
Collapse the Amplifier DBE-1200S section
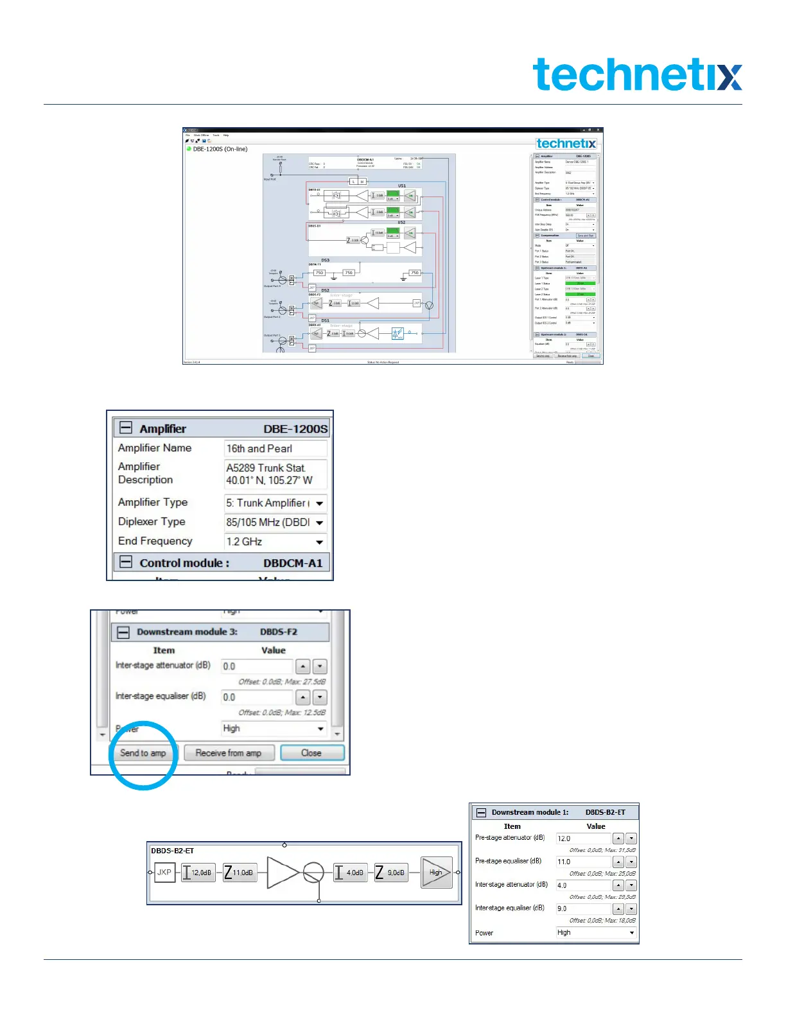pyautogui.click(x=126, y=428)
